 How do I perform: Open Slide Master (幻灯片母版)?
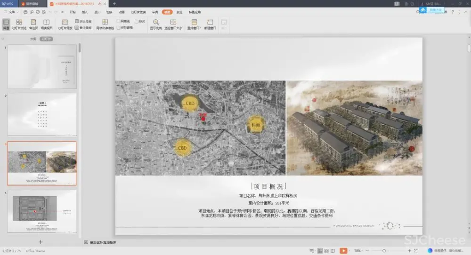click(x=65, y=24)
